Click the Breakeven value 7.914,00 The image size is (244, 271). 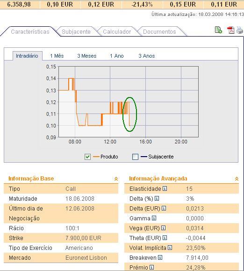click(x=197, y=258)
